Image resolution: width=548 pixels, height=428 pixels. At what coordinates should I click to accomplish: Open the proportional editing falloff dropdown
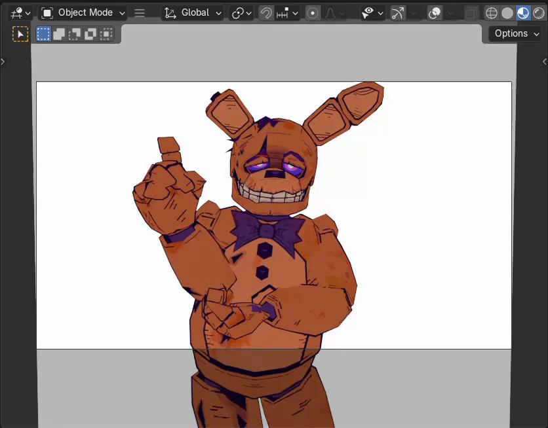[x=334, y=13]
